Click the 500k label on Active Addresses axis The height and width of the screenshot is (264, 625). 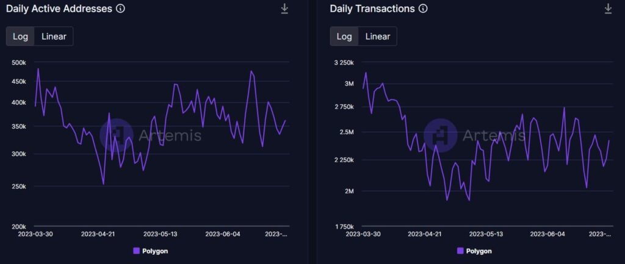pyautogui.click(x=19, y=63)
